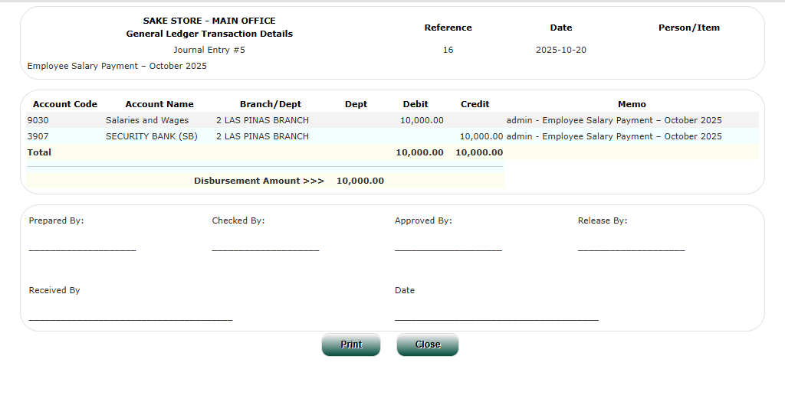Click the Checked By signature line
The width and height of the screenshot is (785, 405).
(265, 248)
